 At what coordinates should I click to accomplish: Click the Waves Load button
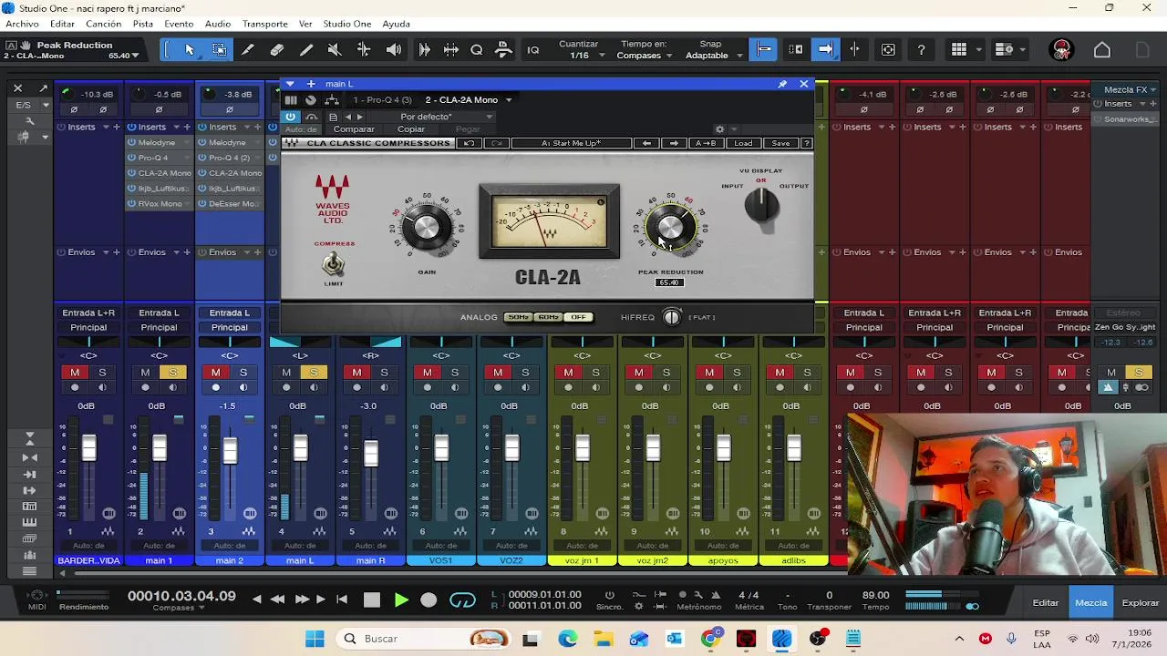coord(743,143)
